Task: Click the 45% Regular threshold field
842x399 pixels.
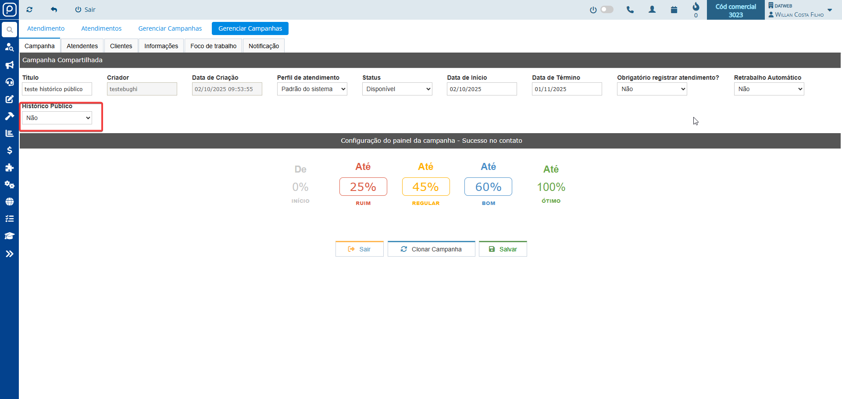Action: point(425,187)
